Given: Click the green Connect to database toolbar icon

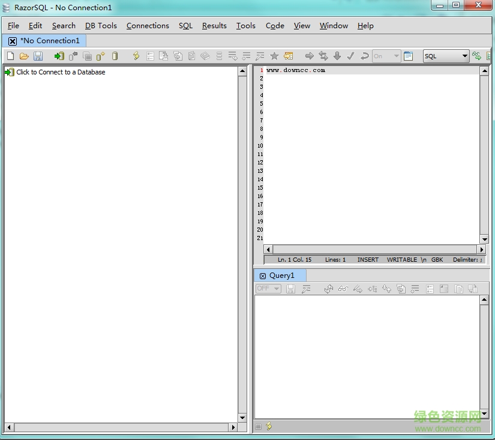Looking at the screenshot, I should 59,56.
